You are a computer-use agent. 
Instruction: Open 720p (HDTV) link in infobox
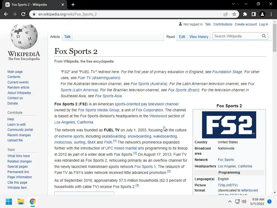(227, 185)
